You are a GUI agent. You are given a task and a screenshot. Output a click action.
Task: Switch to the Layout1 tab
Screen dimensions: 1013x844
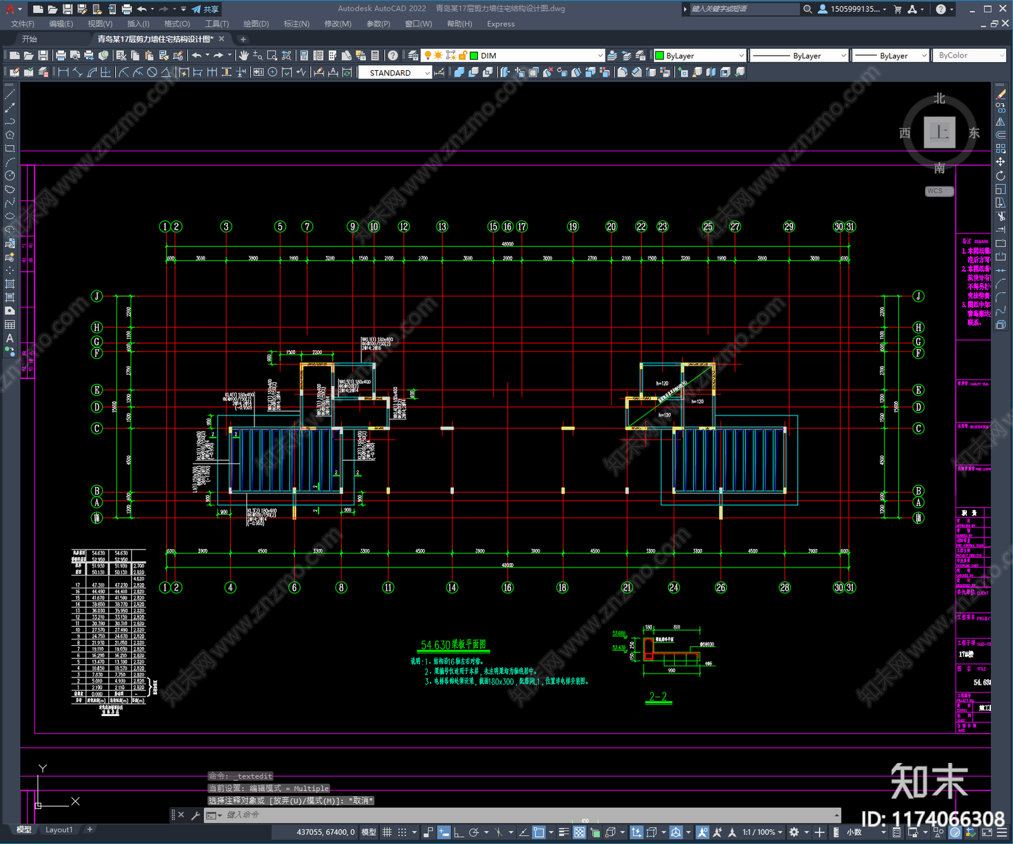pyautogui.click(x=59, y=829)
